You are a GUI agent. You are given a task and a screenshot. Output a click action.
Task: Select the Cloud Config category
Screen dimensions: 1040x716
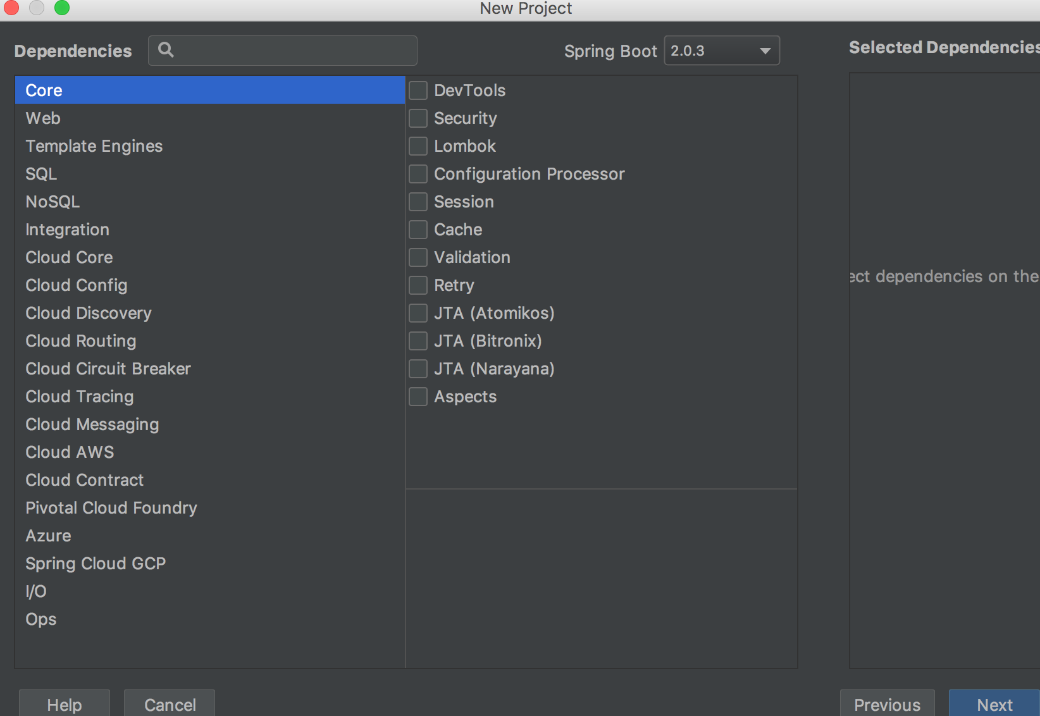click(x=210, y=285)
